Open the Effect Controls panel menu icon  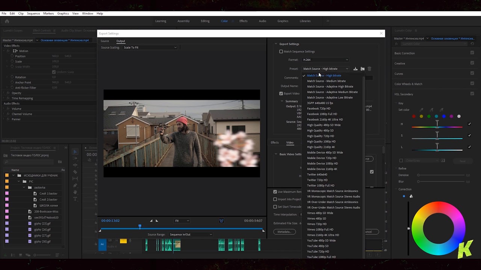tap(54, 30)
